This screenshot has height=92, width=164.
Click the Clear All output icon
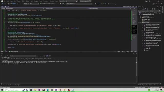tap(45, 56)
